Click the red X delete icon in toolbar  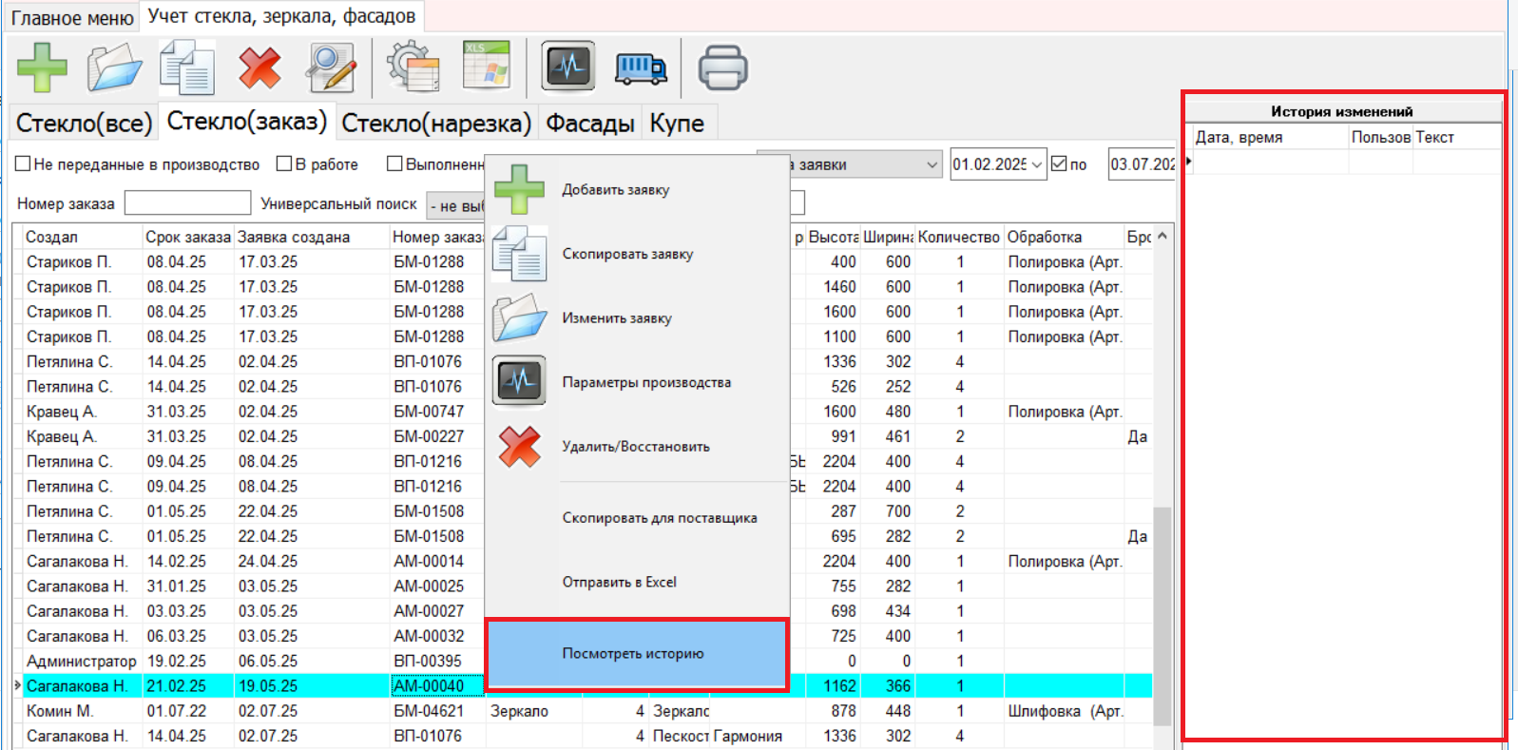click(259, 67)
